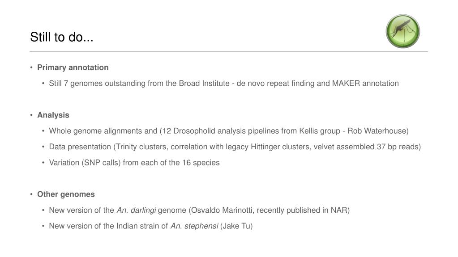The image size is (458, 257).
Task: Select the '7 genomes outstanding' bullet line
Action: (224, 84)
